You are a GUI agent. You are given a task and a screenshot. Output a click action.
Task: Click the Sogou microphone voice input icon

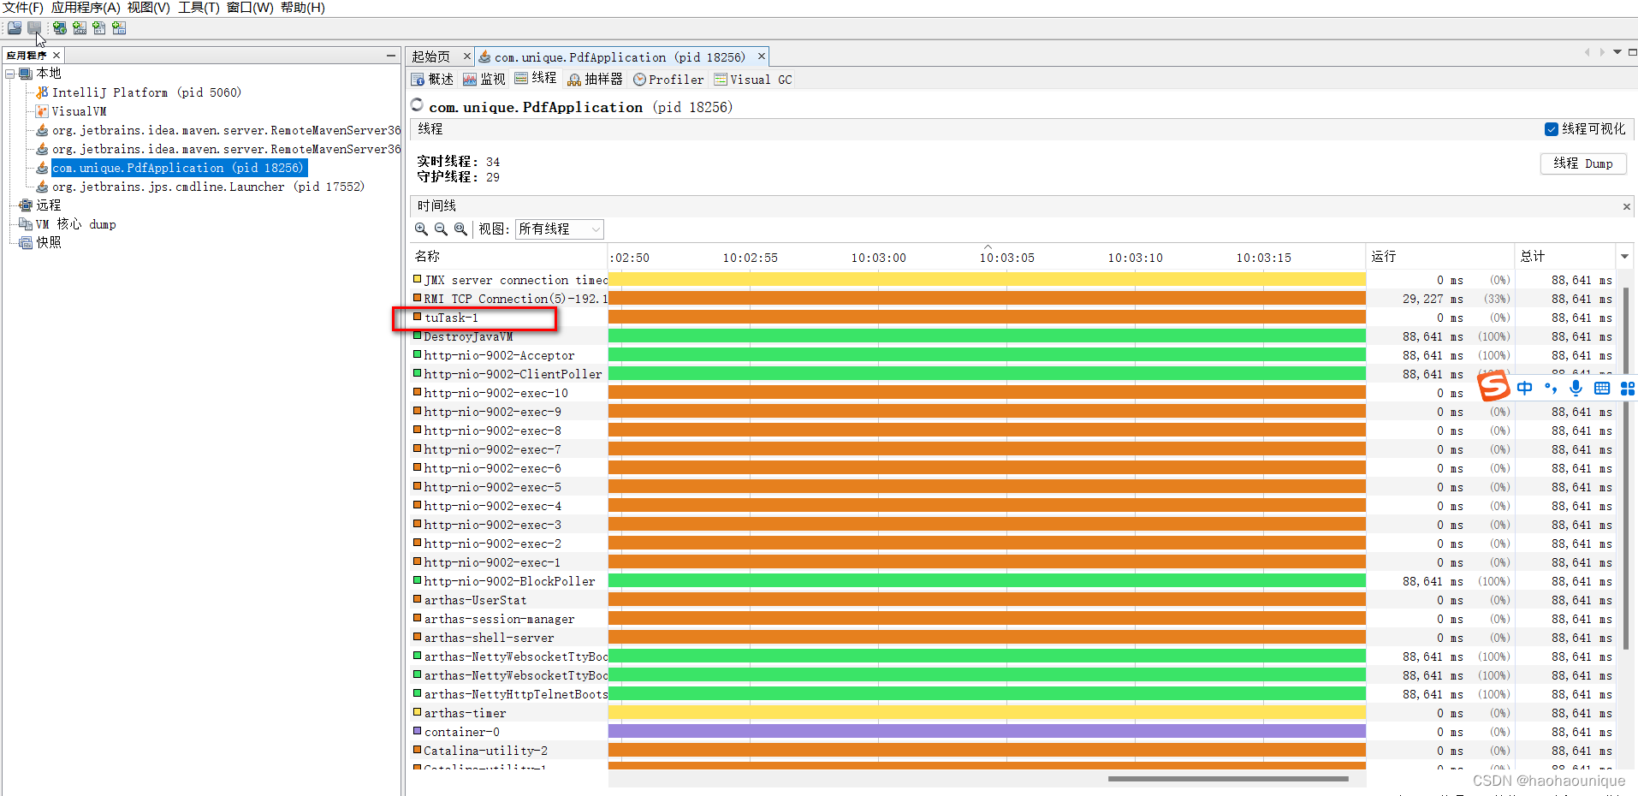[1576, 389]
